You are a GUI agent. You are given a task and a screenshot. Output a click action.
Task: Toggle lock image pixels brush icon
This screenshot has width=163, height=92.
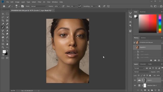[x=142, y=75]
